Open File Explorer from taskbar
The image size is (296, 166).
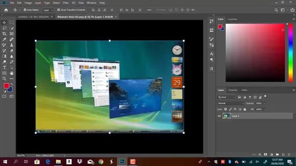(58, 162)
